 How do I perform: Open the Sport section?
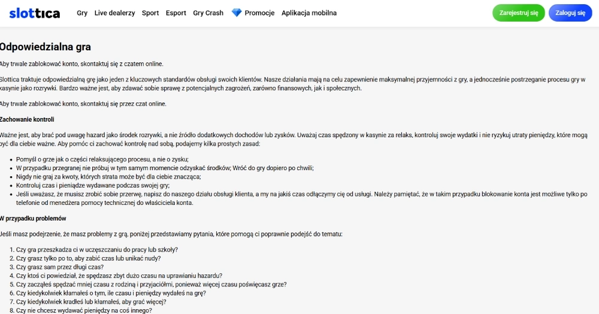click(x=150, y=13)
